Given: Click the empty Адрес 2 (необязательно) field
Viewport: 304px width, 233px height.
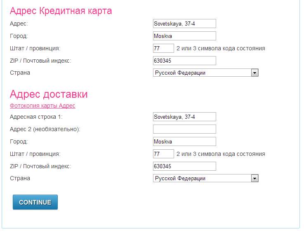Looking at the screenshot, I should (184, 129).
